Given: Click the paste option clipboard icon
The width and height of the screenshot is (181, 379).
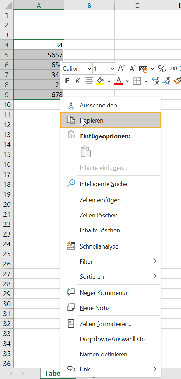Looking at the screenshot, I should [x=86, y=151].
